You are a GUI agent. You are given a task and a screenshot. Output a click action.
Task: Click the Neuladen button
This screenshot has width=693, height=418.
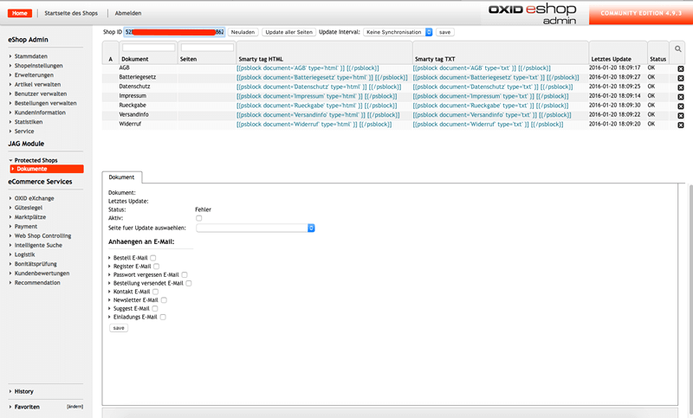click(243, 32)
